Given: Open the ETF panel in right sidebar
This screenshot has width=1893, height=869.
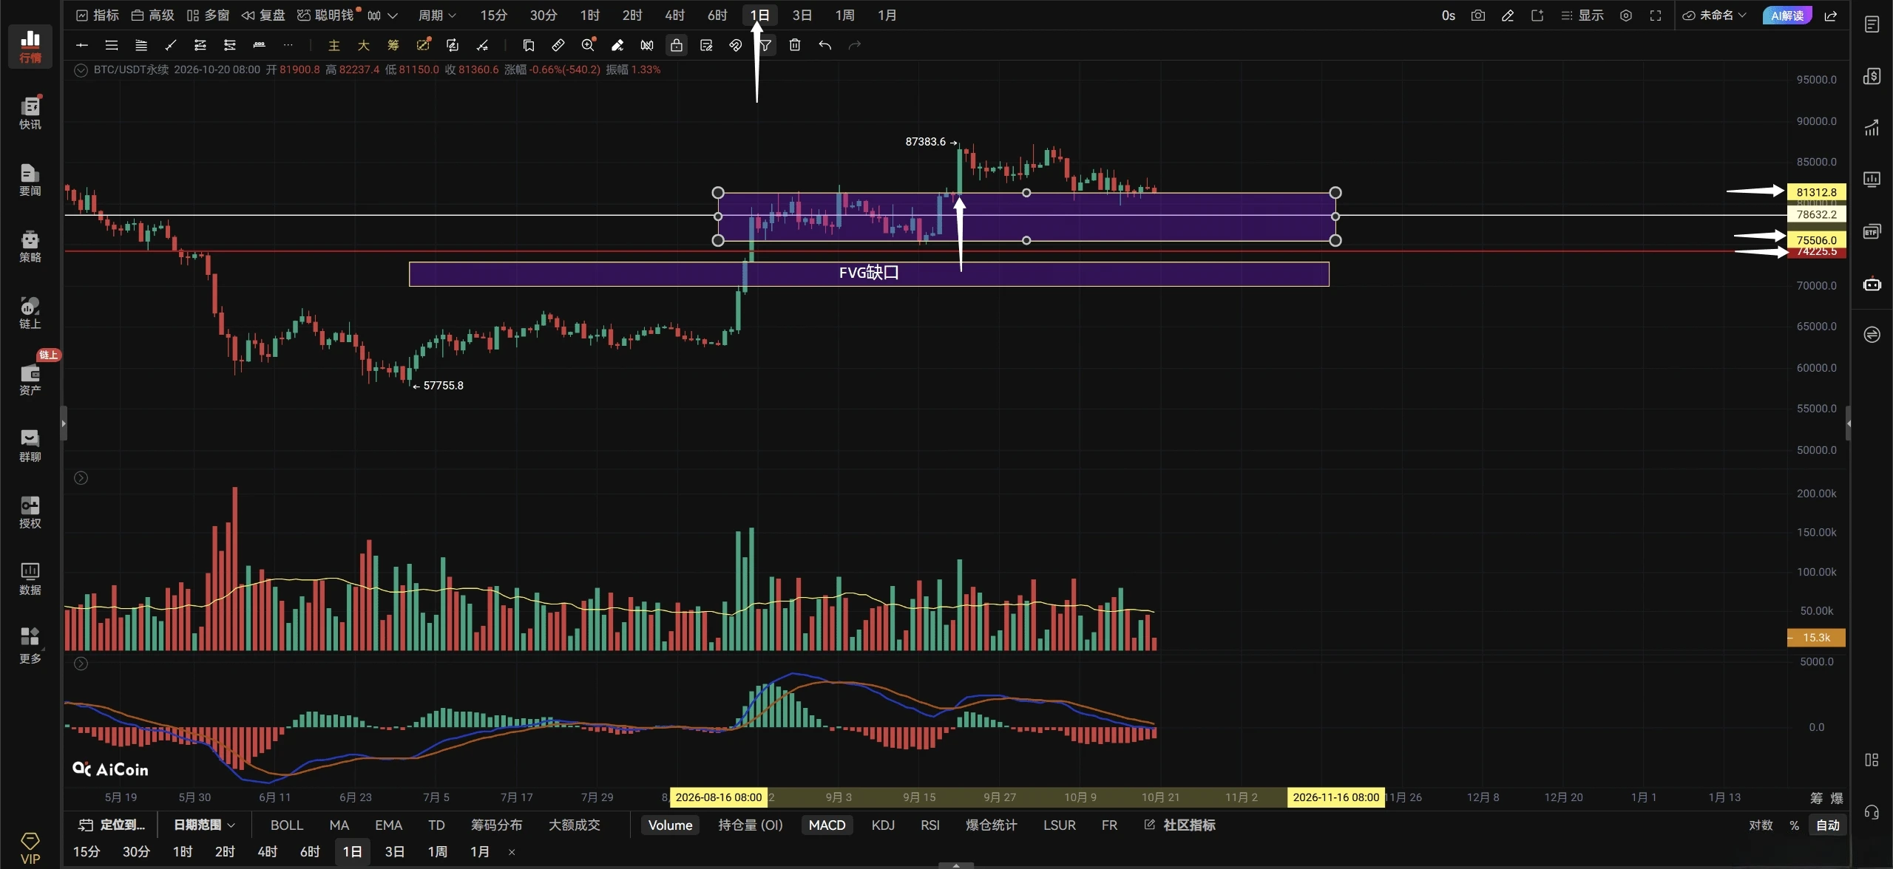Looking at the screenshot, I should click(1872, 231).
